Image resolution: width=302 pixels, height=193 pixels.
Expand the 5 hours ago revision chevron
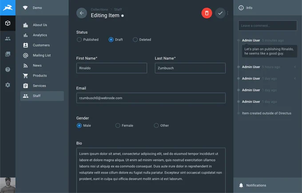(x=295, y=67)
